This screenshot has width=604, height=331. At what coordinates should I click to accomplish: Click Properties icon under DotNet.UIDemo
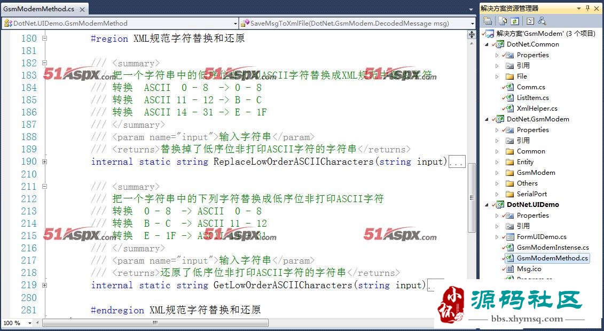[x=509, y=215]
